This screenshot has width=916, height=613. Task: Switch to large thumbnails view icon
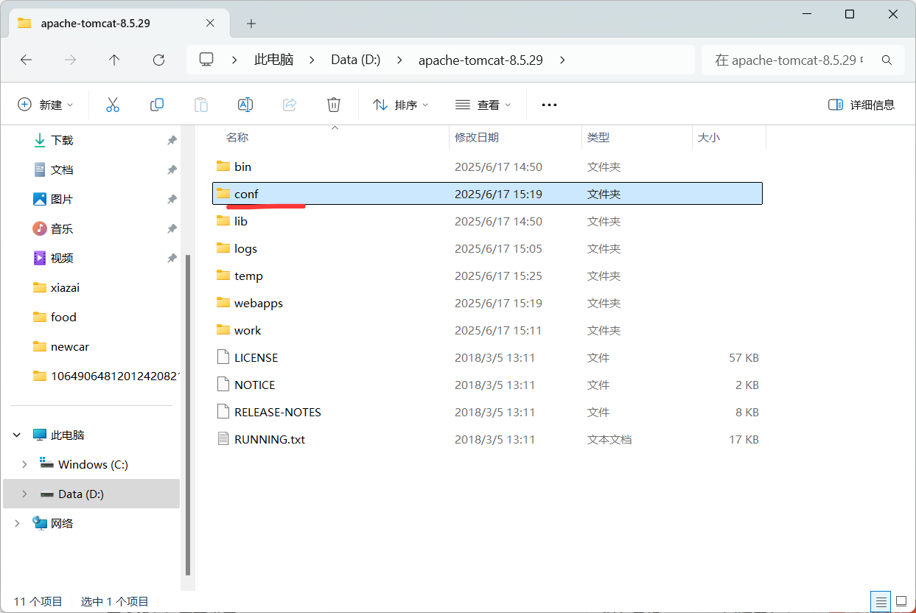coord(900,601)
